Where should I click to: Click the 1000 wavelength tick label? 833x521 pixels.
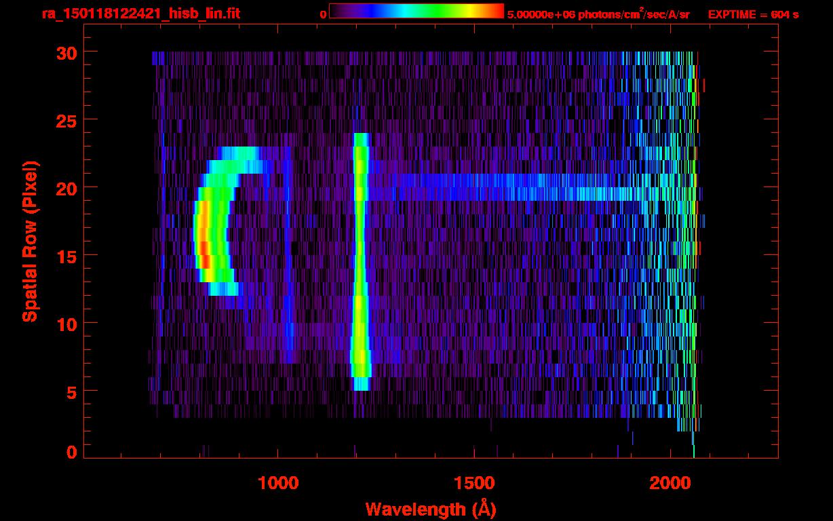tap(277, 483)
